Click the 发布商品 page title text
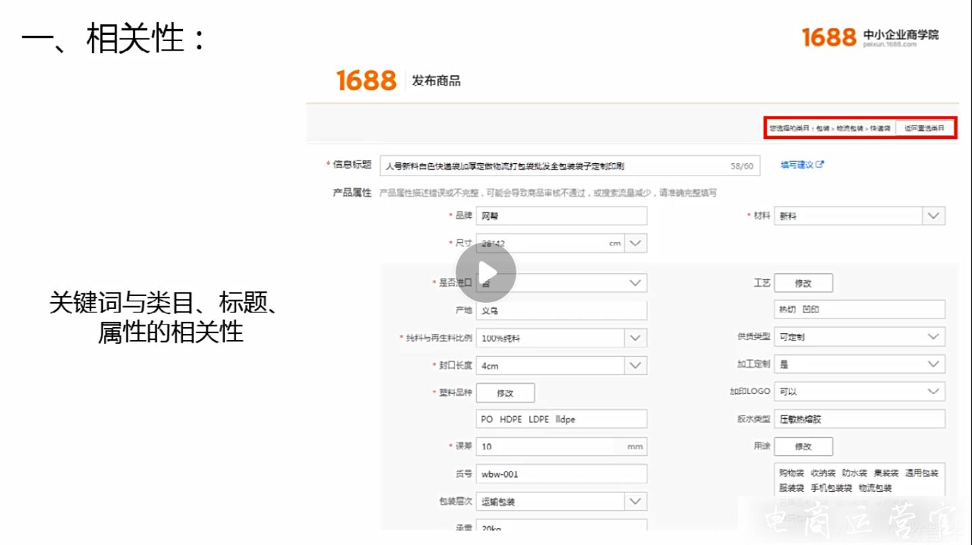Image resolution: width=972 pixels, height=545 pixels. point(436,81)
